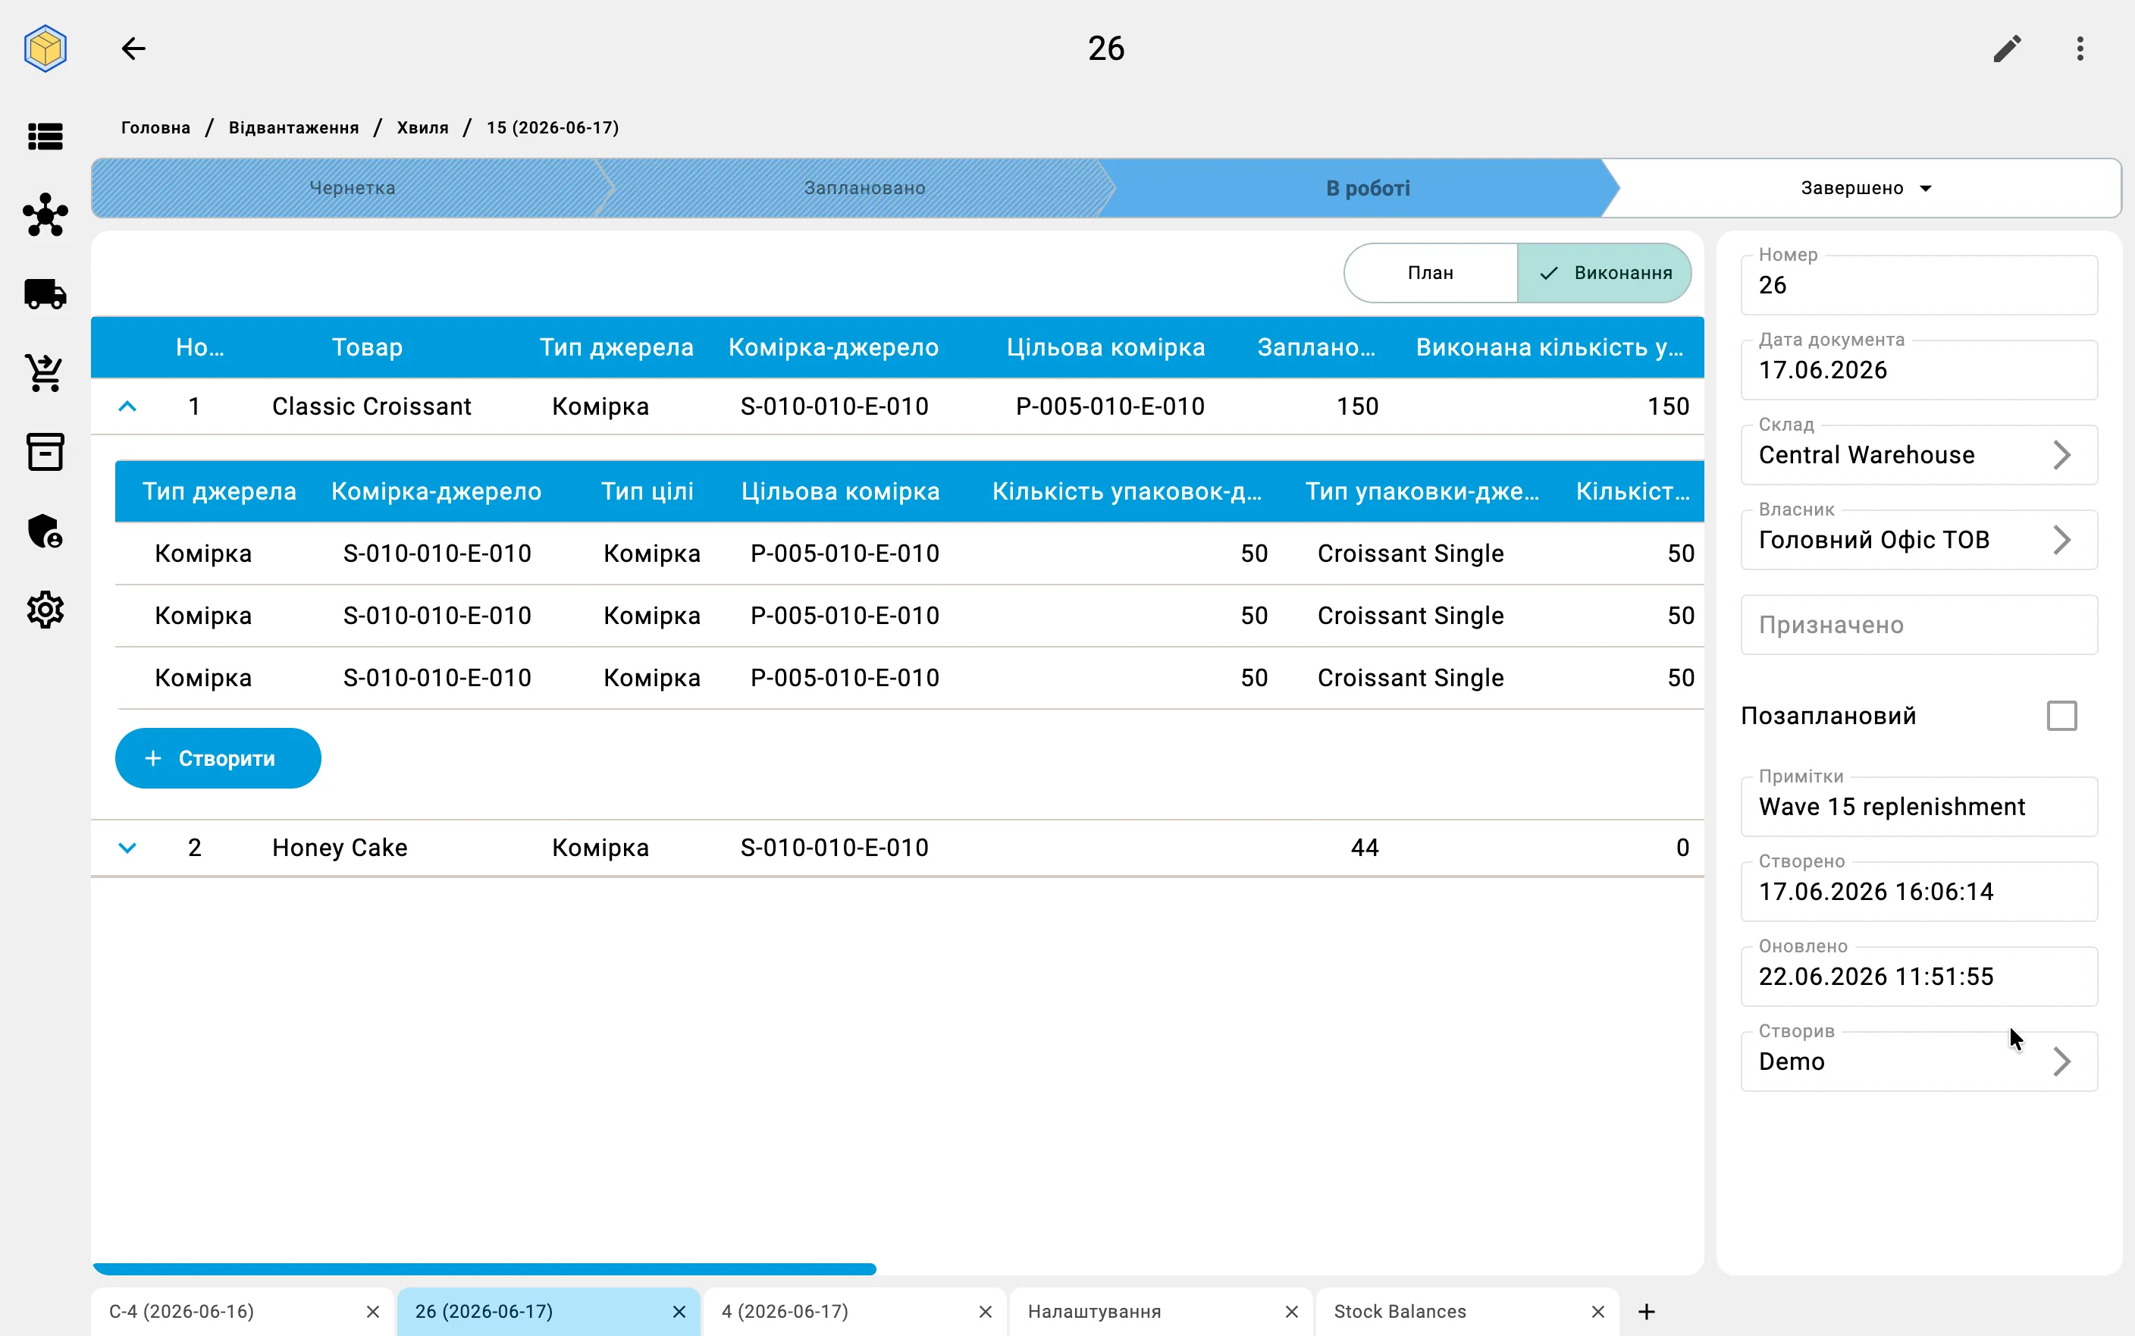Open the Відвантаження breadcrumb link
This screenshot has height=1336, width=2135.
pyautogui.click(x=293, y=128)
